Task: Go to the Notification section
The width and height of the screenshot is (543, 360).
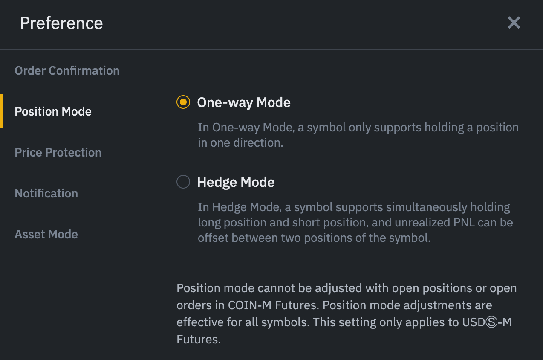Action: point(46,193)
